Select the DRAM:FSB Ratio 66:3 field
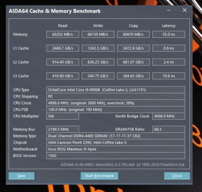The height and width of the screenshot is (192, 202). click(169, 129)
